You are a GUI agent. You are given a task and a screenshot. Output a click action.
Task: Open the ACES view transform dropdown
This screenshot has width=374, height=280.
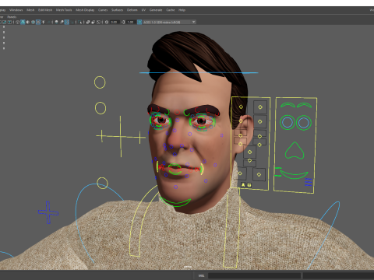(170, 22)
